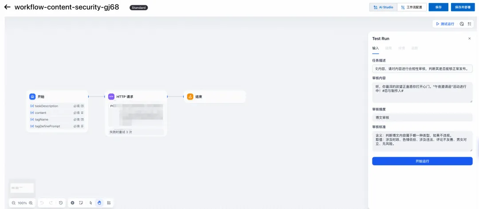Select the hand pan tool
Screen dimensions: 479x209
99,203
